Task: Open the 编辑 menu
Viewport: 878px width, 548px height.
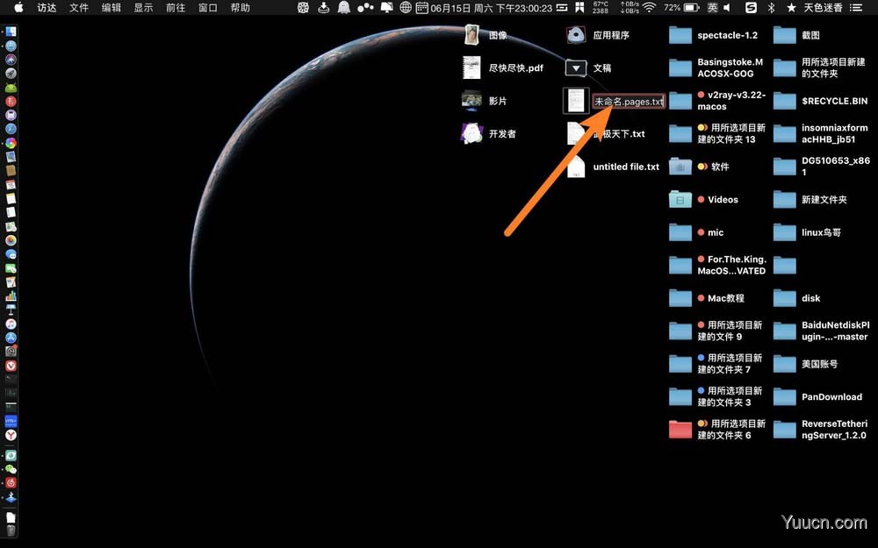Action: pos(111,7)
